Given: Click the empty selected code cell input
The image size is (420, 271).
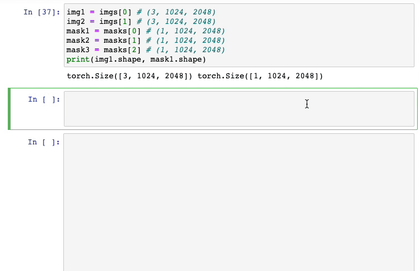Looking at the screenshot, I should click(x=239, y=109).
